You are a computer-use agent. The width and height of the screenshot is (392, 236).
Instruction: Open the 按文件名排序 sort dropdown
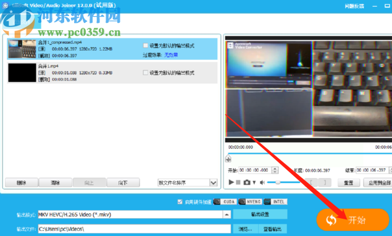[x=188, y=183]
